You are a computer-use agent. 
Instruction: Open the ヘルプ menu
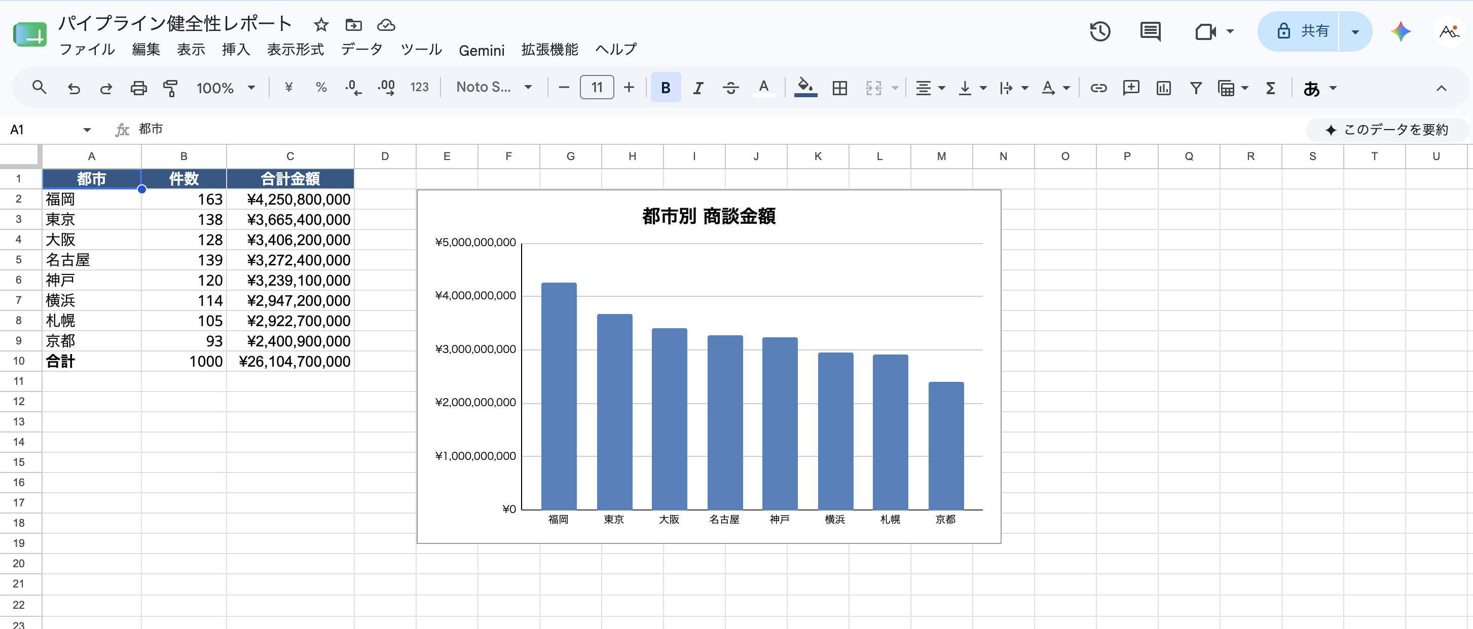(x=616, y=50)
